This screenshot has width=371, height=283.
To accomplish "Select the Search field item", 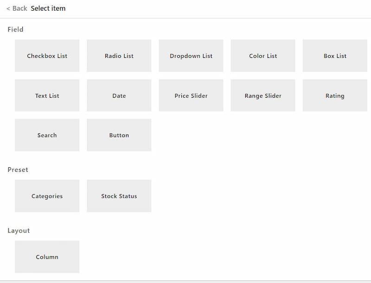I will 47,135.
